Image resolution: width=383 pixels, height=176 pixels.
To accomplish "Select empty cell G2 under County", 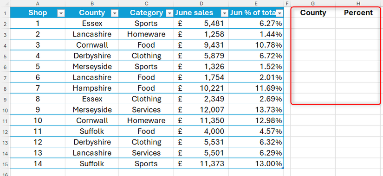I will 313,24.
